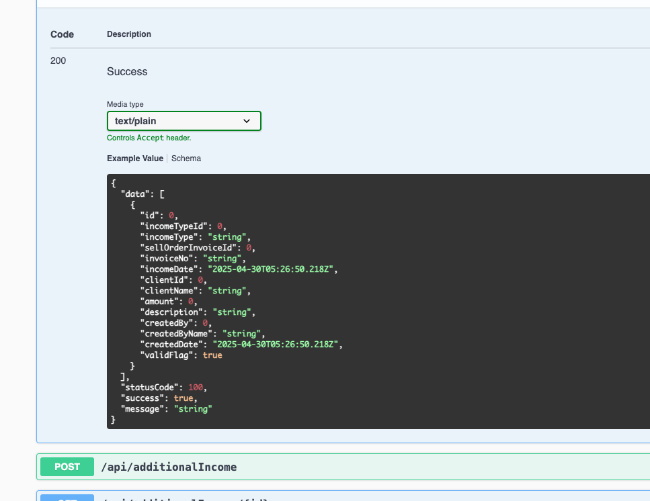
Task: Click the incomeDate timestamp value in JSON
Action: (x=272, y=269)
